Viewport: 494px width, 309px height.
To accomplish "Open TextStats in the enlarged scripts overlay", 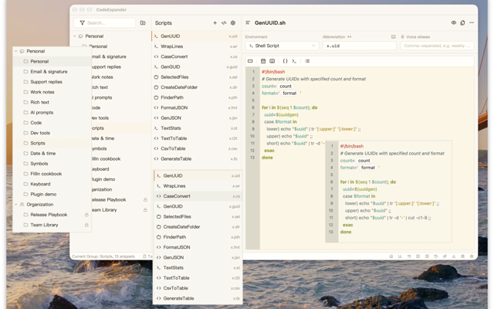I will tap(198, 268).
